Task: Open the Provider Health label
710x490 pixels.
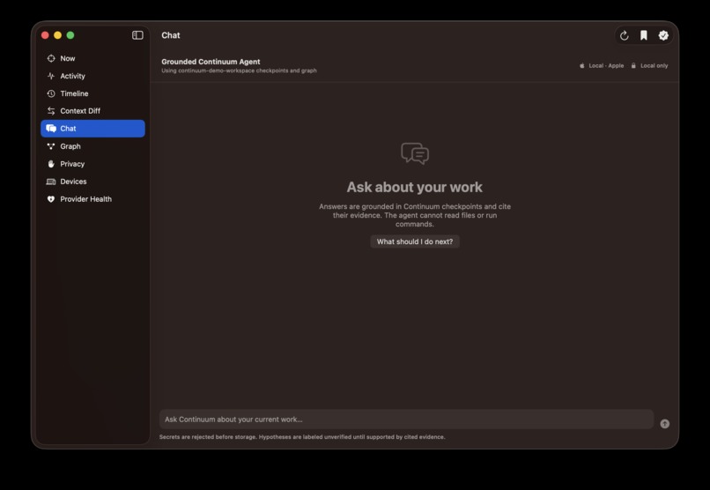Action: pos(86,199)
